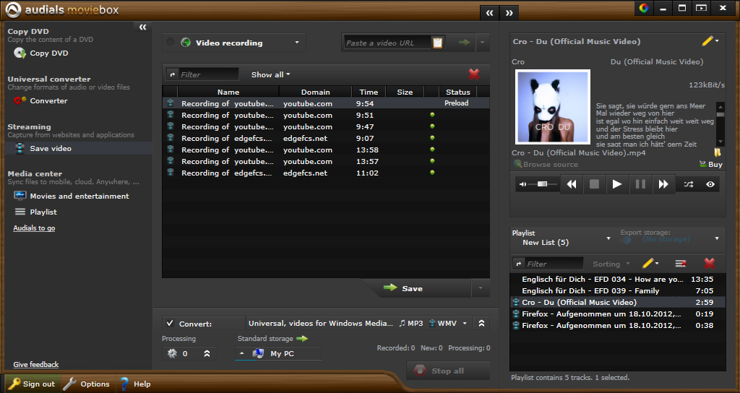Navigate to next view with right chevrons
The height and width of the screenshot is (393, 740).
click(509, 13)
